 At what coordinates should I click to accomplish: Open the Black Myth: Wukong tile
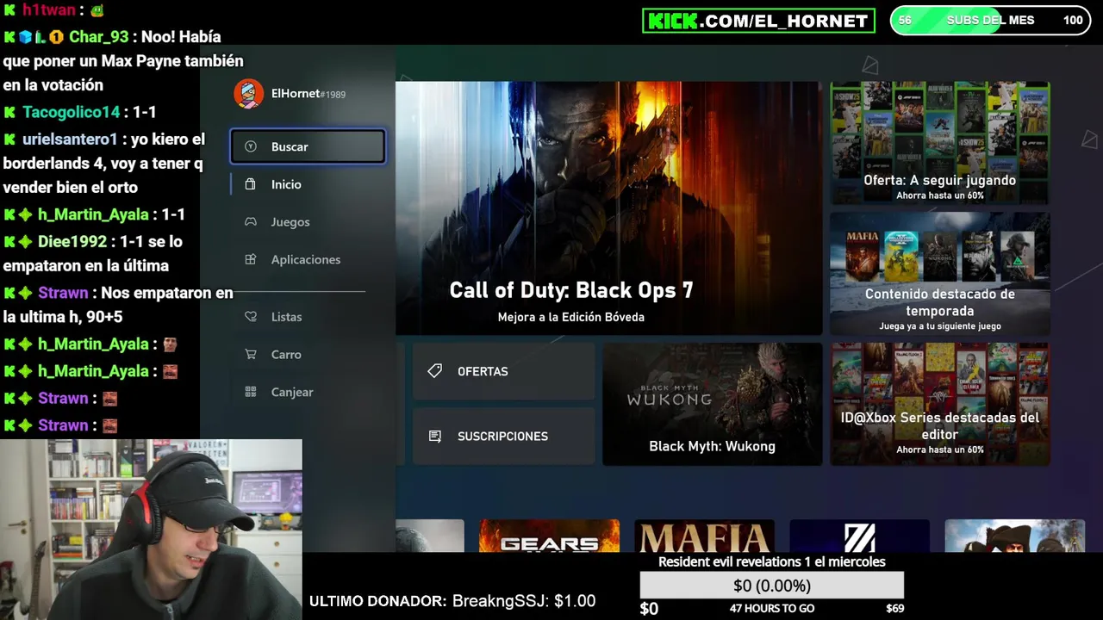pos(713,404)
